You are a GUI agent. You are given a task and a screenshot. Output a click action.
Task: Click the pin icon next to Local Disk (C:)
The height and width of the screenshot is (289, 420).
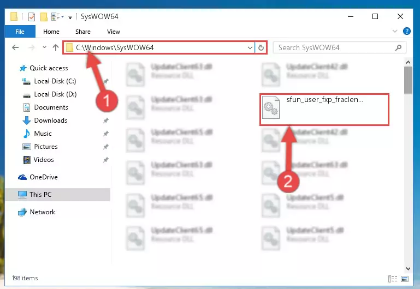click(x=106, y=81)
